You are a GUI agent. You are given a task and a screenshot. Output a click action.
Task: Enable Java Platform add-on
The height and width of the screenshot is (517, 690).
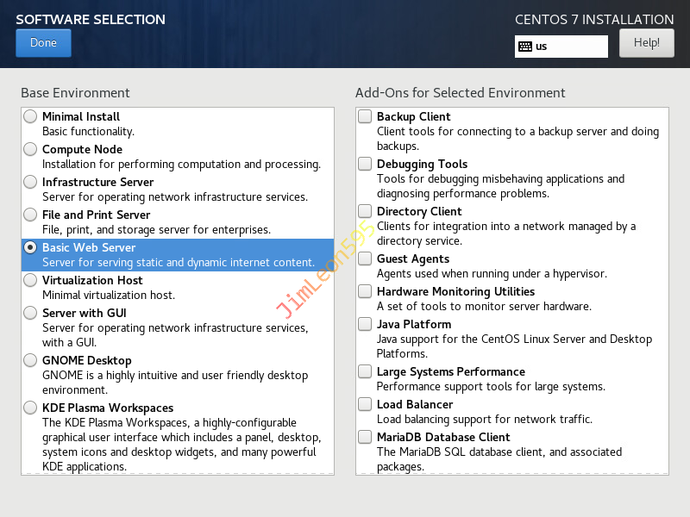click(365, 324)
